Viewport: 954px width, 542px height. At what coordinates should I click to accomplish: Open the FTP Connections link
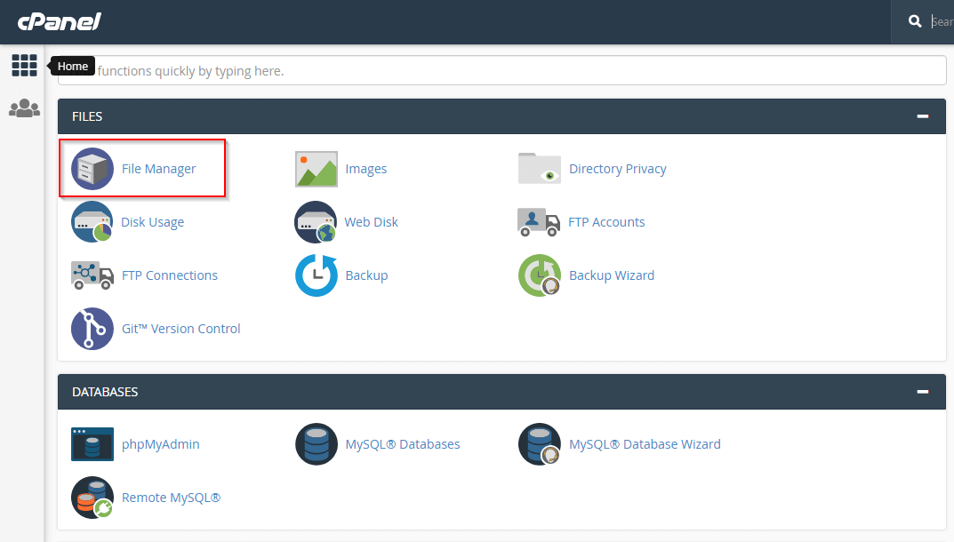[x=170, y=275]
